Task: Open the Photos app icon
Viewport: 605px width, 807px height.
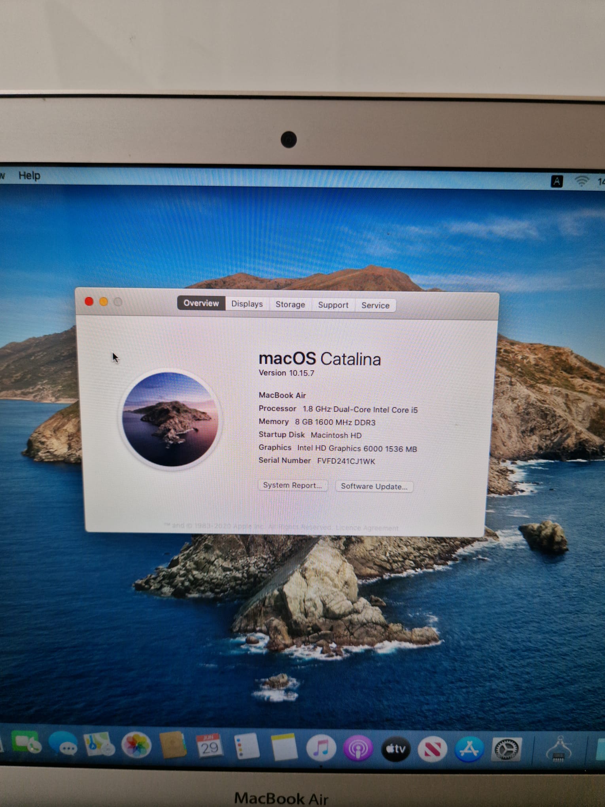Action: coord(136,745)
